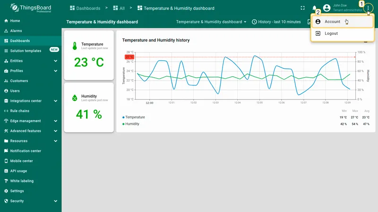Click the Rule chains icon
This screenshot has width=378, height=212.
click(6, 111)
